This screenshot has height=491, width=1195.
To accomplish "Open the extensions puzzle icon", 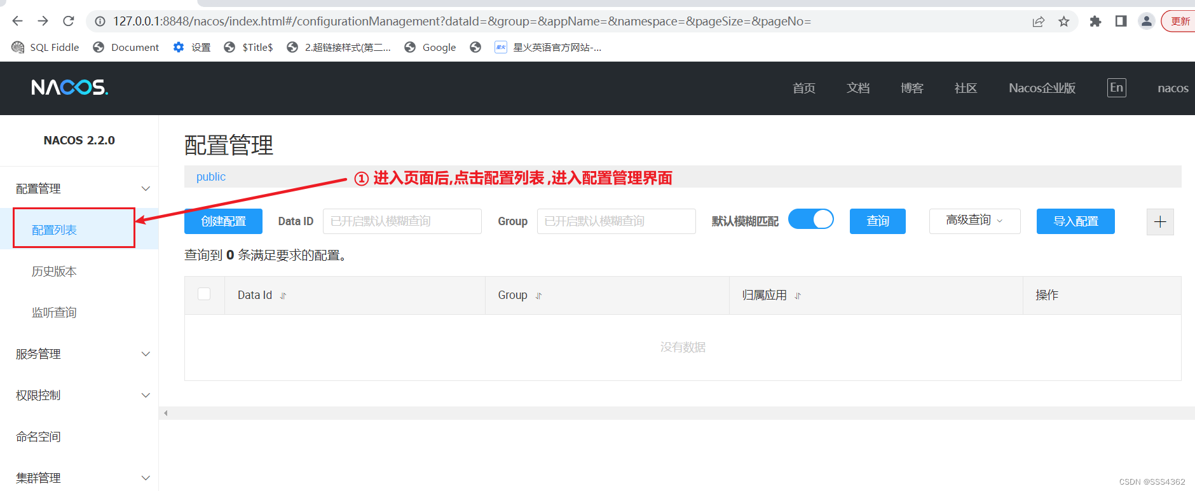I will click(1095, 22).
